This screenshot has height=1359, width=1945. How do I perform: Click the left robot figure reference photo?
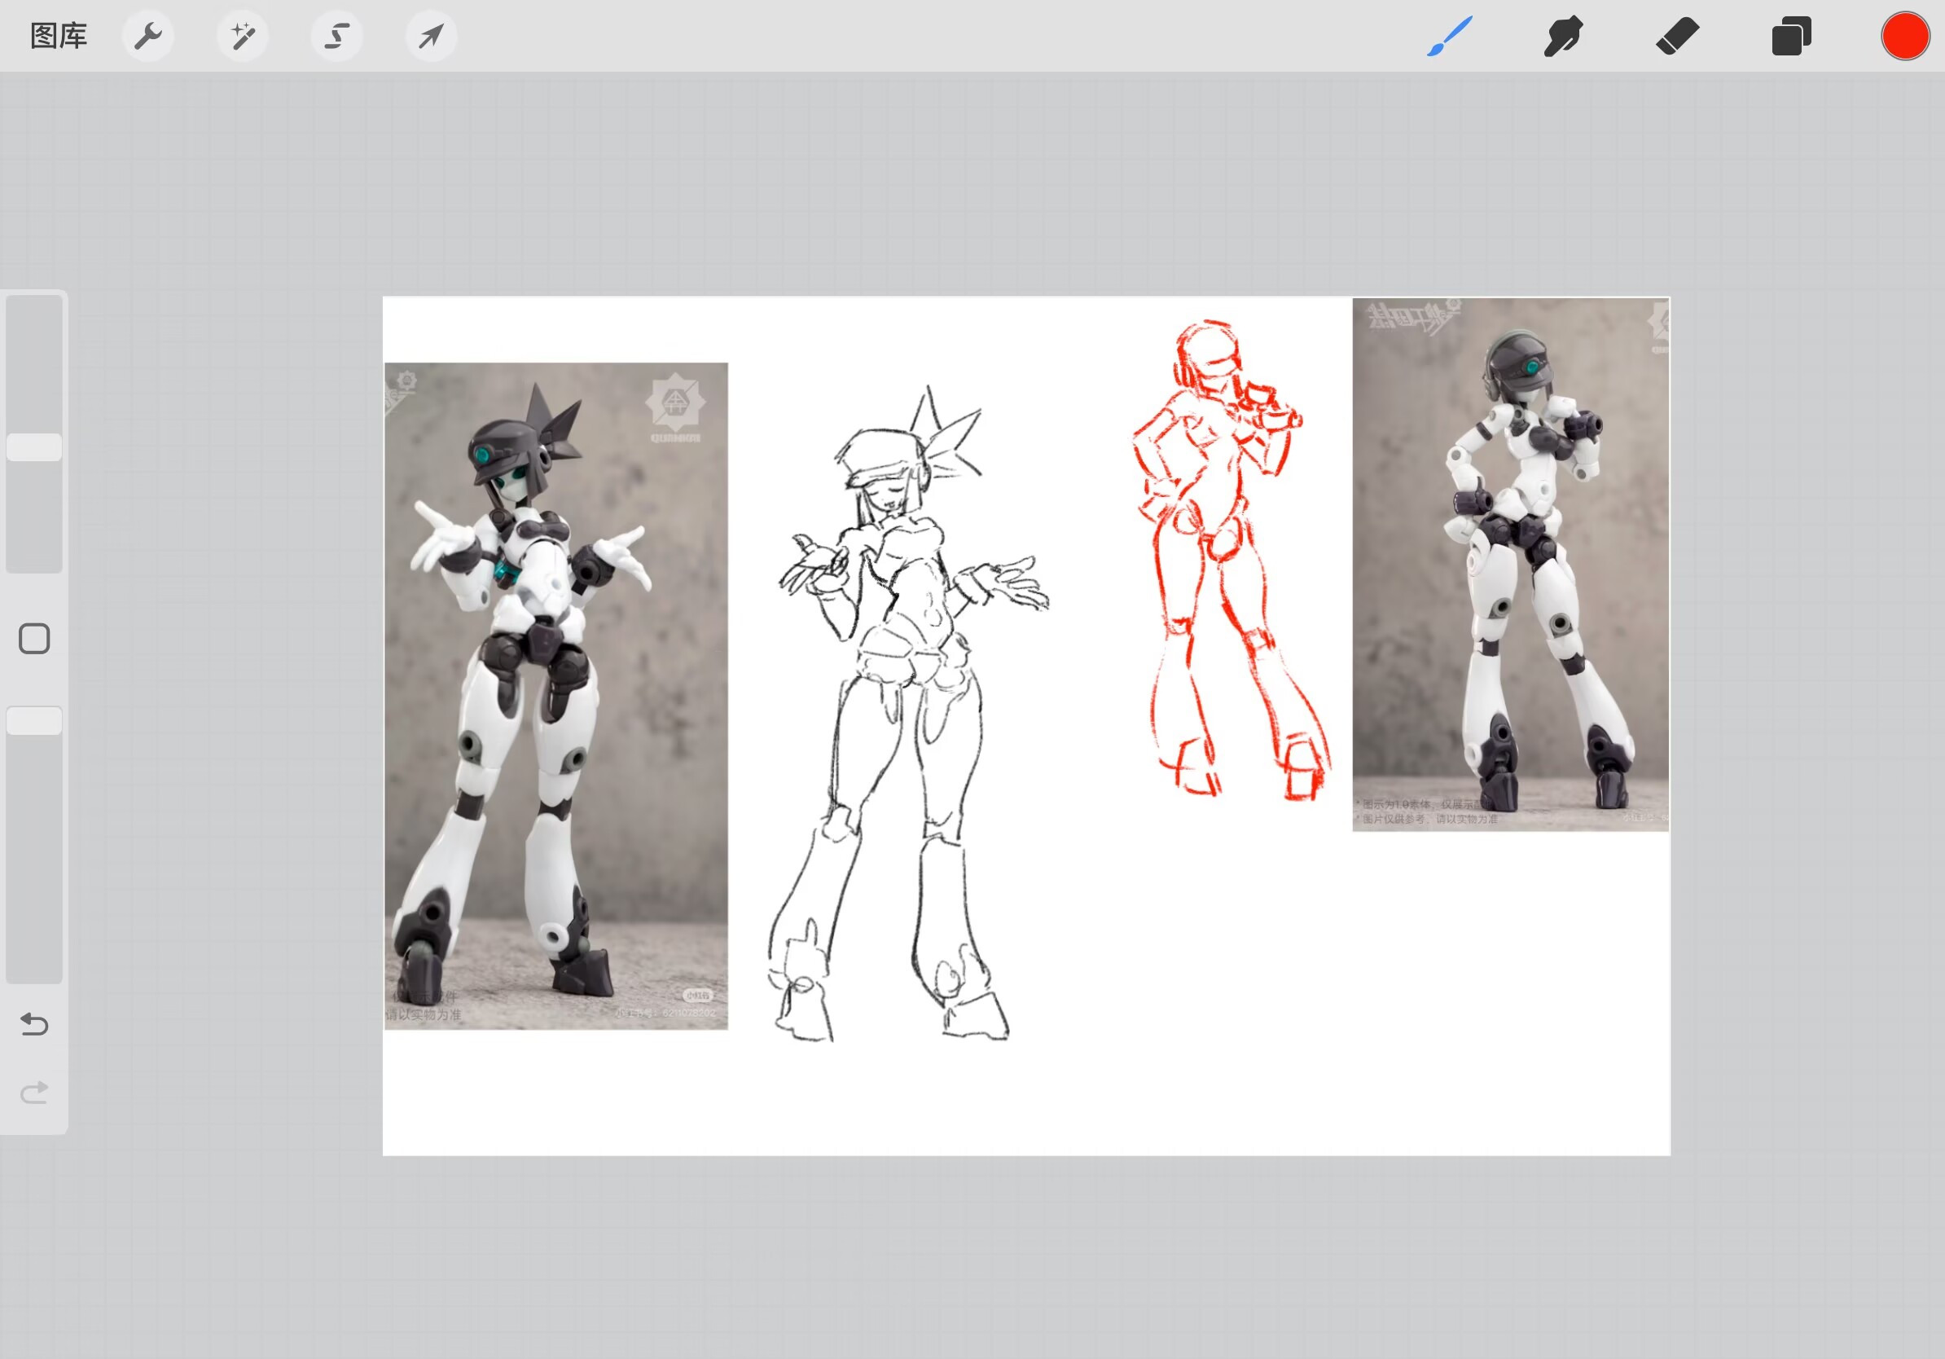coord(555,695)
